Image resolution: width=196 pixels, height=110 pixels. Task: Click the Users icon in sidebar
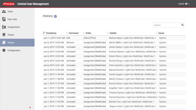(x=4, y=11)
